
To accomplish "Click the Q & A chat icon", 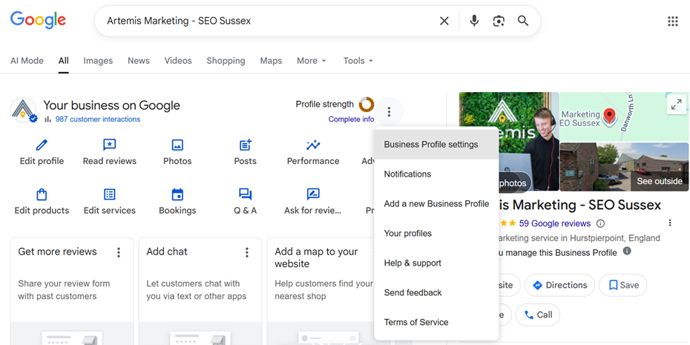I will [x=245, y=194].
